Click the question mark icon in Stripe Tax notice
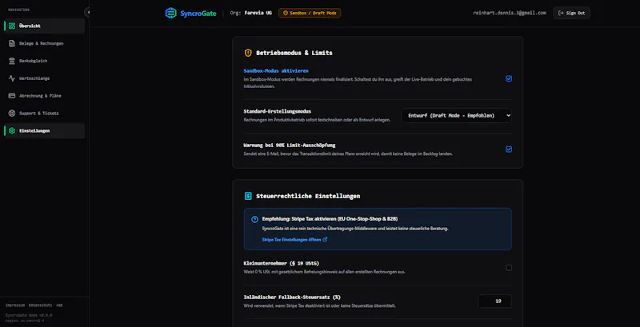This screenshot has width=640, height=327. [x=254, y=219]
